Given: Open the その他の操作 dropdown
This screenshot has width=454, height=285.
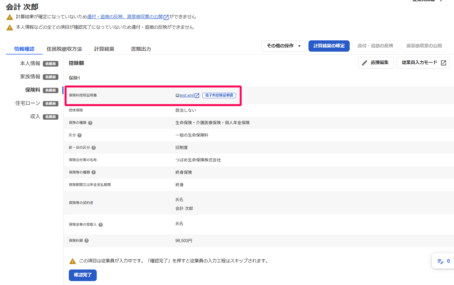Looking at the screenshot, I should click(284, 46).
